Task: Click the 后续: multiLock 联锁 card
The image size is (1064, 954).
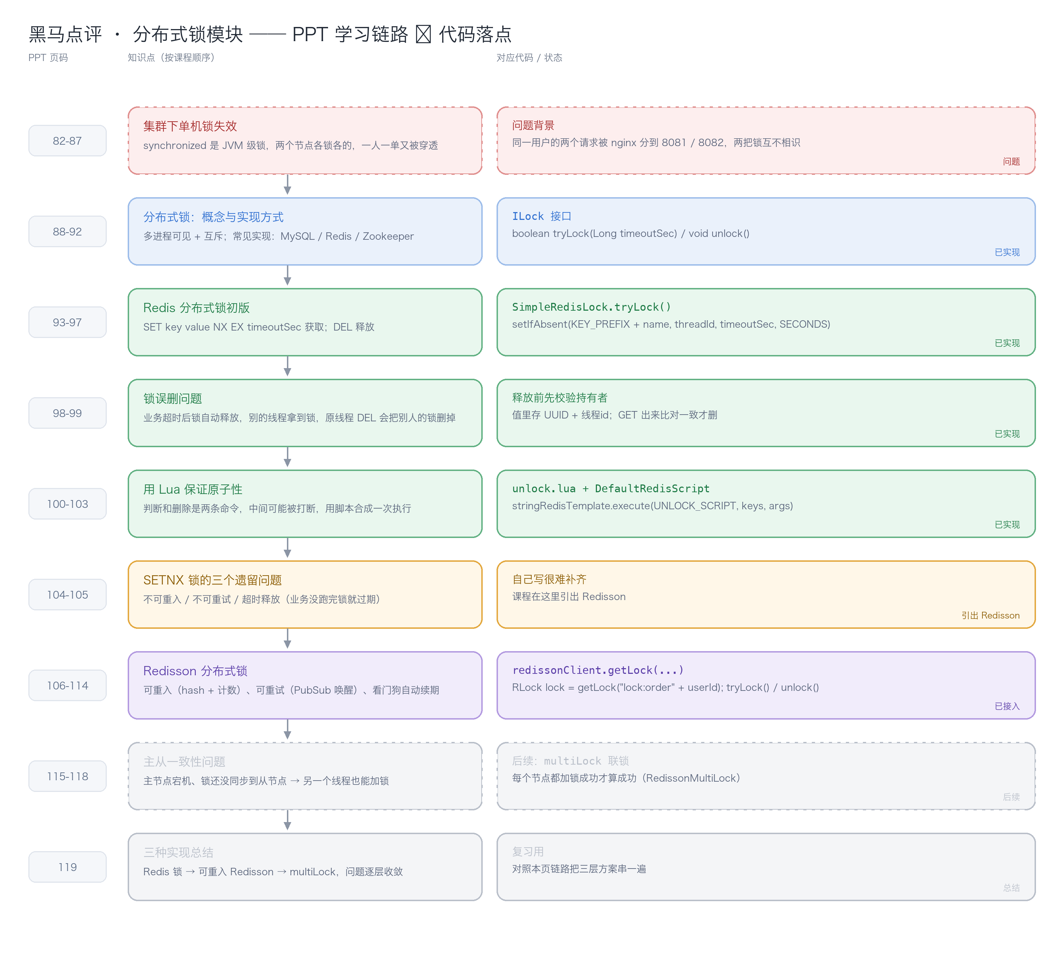Action: (766, 775)
